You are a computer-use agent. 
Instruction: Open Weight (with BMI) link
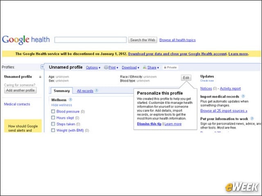70,130
